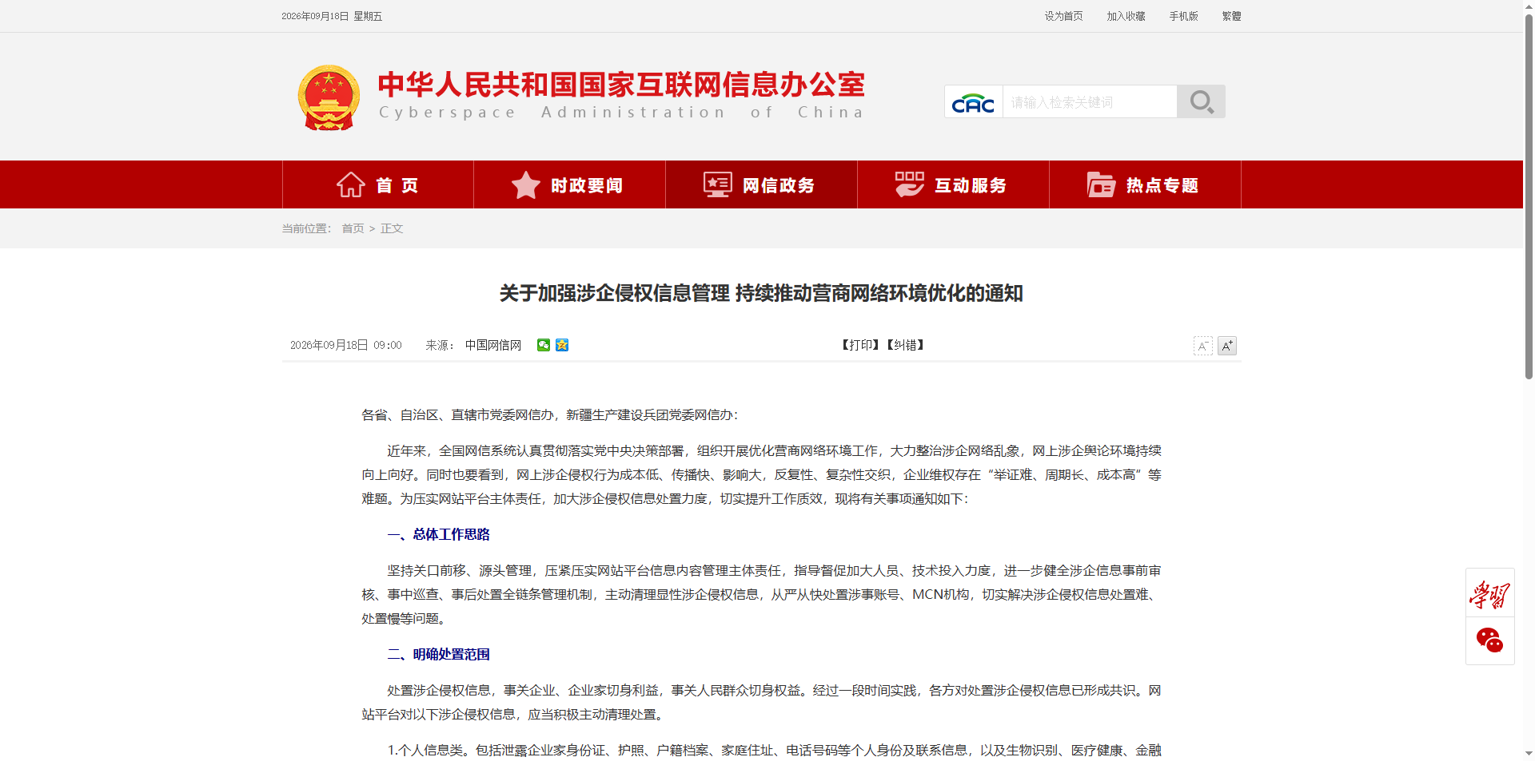Image resolution: width=1535 pixels, height=761 pixels.
Task: Share via the QQ Zone star icon
Action: tap(562, 345)
